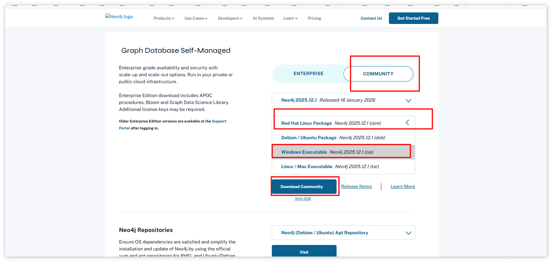The width and height of the screenshot is (552, 262).
Task: Open the Learn menu
Action: [x=290, y=18]
